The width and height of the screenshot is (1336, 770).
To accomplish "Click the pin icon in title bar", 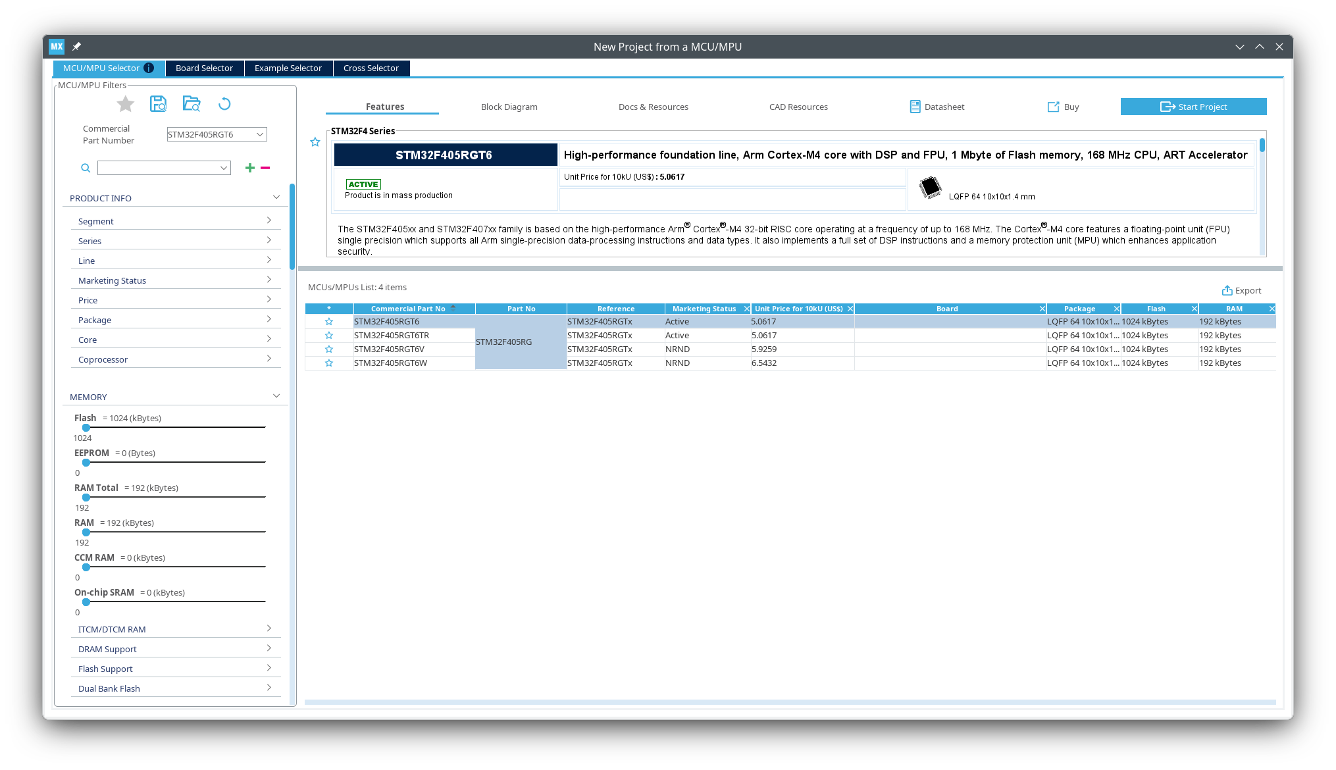I will tap(76, 47).
